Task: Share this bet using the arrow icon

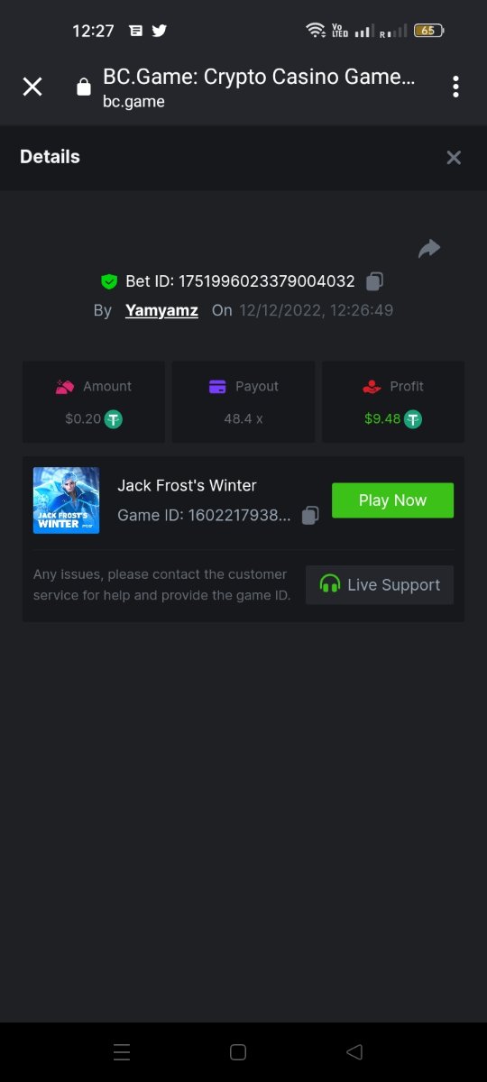Action: pyautogui.click(x=429, y=249)
